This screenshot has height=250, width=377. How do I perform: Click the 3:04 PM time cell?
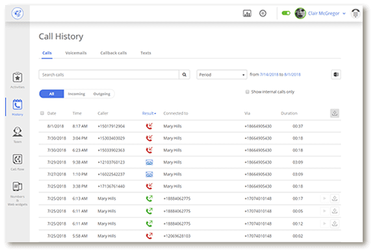click(x=80, y=138)
